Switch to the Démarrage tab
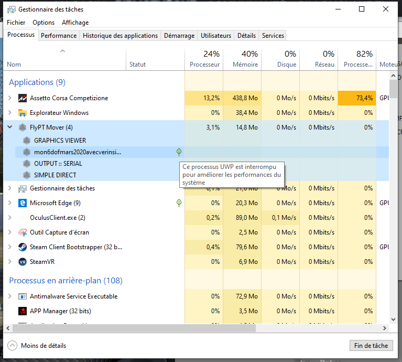 [179, 36]
